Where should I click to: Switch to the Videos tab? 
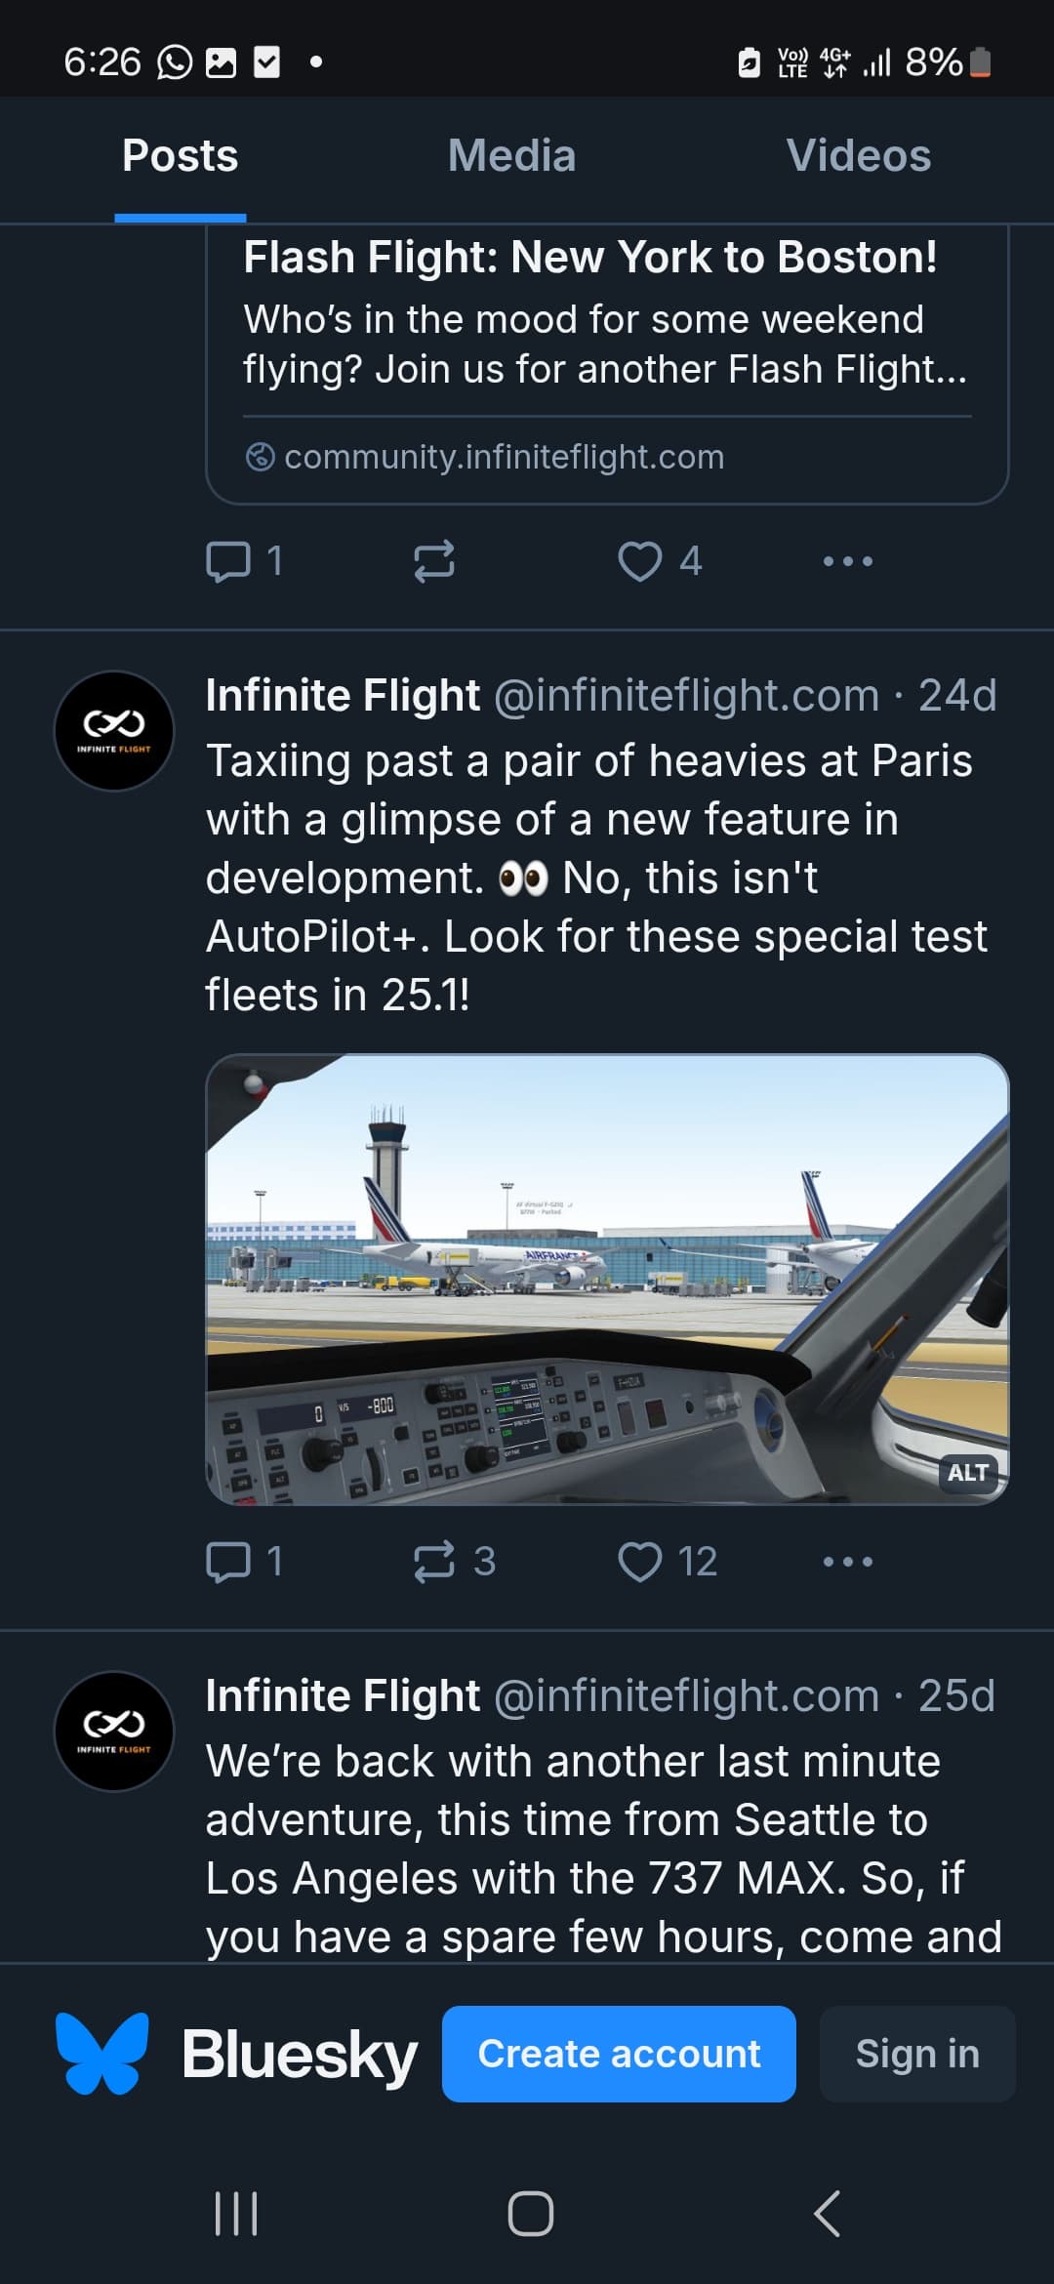pyautogui.click(x=858, y=156)
